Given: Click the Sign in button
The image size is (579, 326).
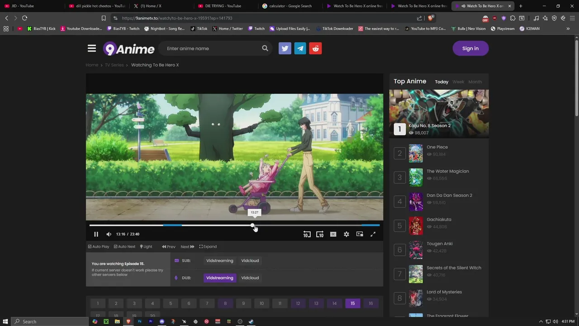Looking at the screenshot, I should click(x=470, y=48).
